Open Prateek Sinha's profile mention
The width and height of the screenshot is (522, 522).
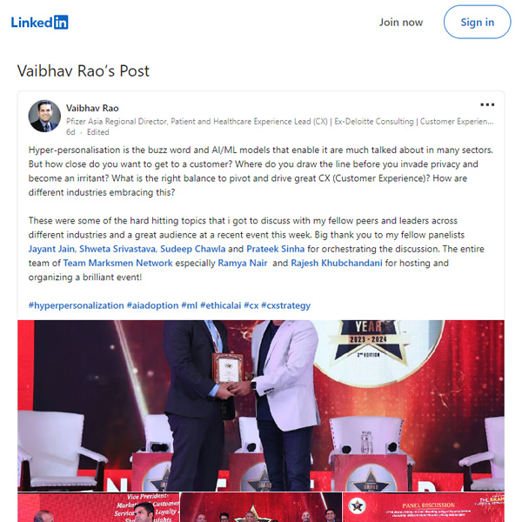tap(275, 249)
